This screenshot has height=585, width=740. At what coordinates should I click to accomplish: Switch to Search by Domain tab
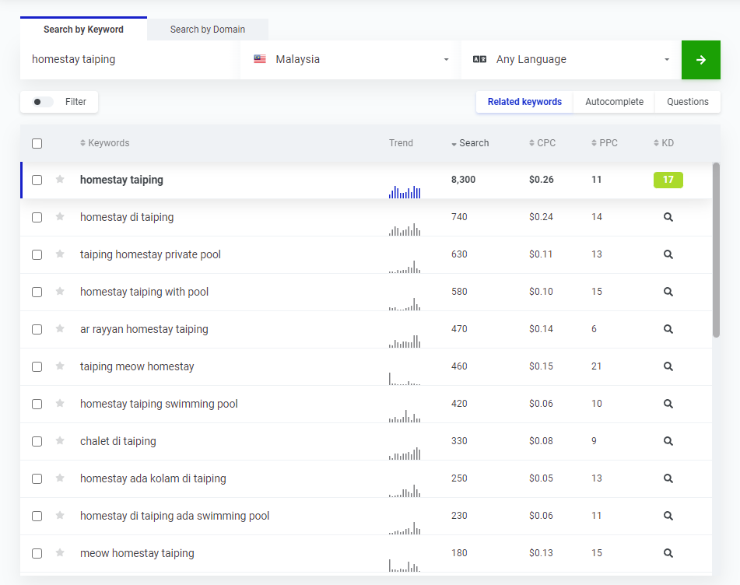coord(207,30)
